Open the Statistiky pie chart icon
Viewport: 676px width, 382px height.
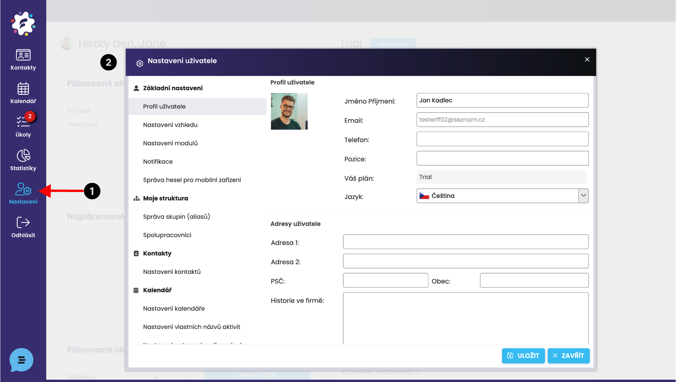click(23, 156)
